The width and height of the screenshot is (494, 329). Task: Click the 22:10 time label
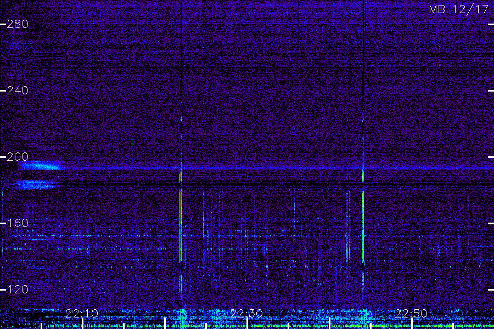coord(82,314)
